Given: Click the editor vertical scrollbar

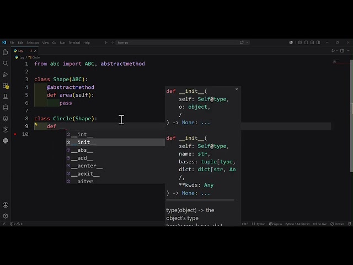Looking at the screenshot, I should [x=351, y=116].
